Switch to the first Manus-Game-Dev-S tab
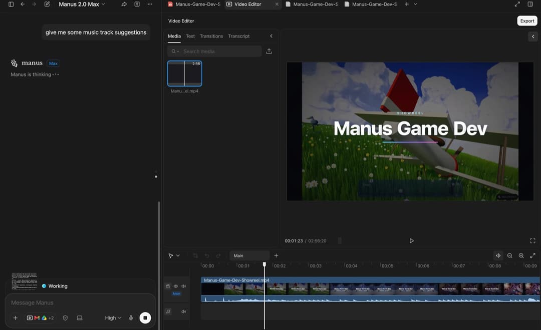The height and width of the screenshot is (330, 541). click(x=194, y=4)
